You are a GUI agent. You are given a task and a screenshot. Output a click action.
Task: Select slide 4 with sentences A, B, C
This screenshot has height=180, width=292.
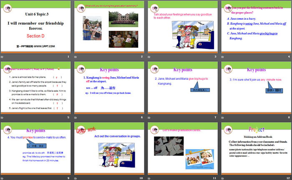[x=256, y=27]
